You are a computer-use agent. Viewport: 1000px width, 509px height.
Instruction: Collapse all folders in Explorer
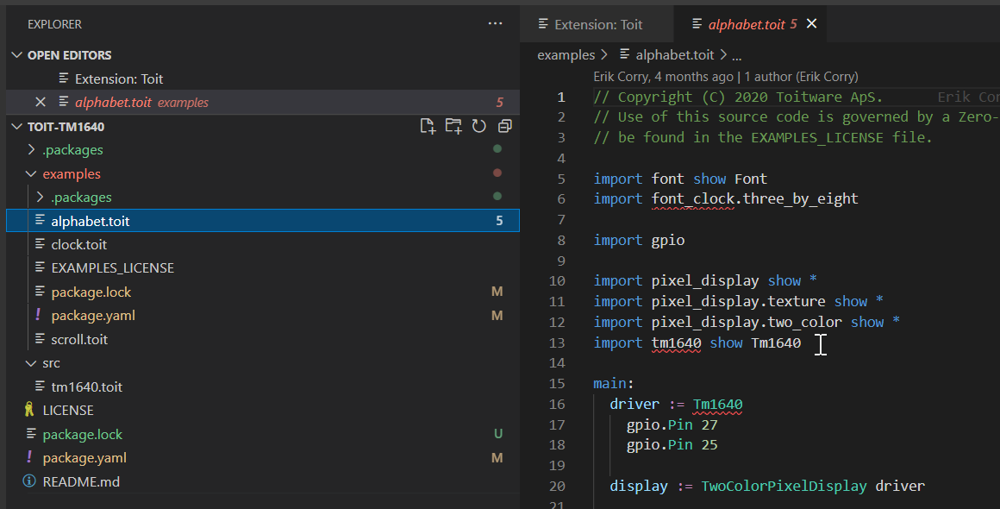pyautogui.click(x=504, y=126)
